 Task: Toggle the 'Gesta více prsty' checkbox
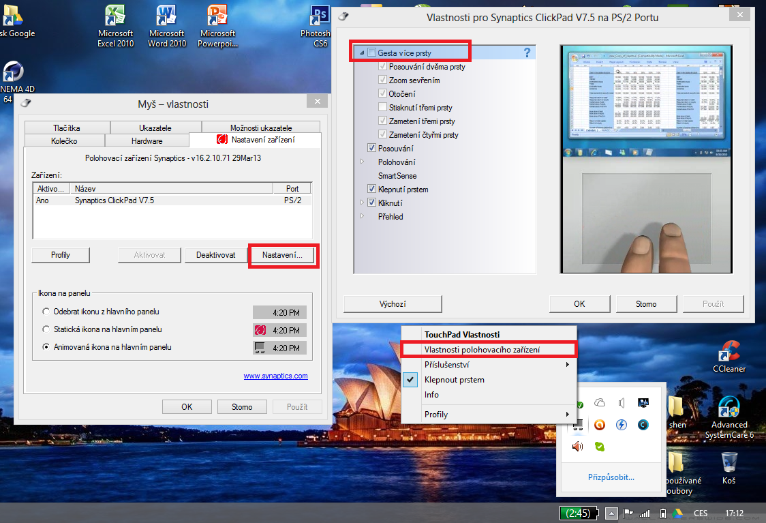pyautogui.click(x=372, y=53)
